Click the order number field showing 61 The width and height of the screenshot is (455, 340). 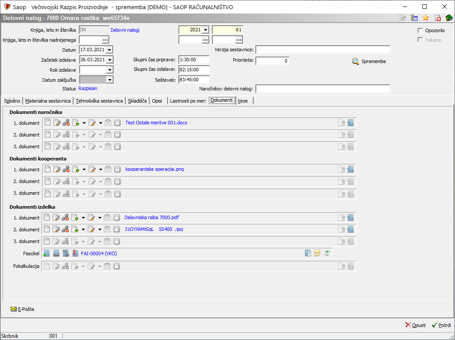pos(227,30)
